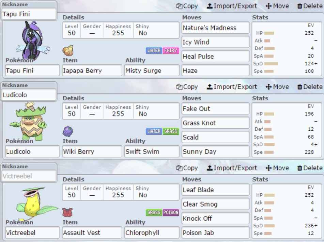Click Victreebel's Poison type badge

[x=171, y=212]
